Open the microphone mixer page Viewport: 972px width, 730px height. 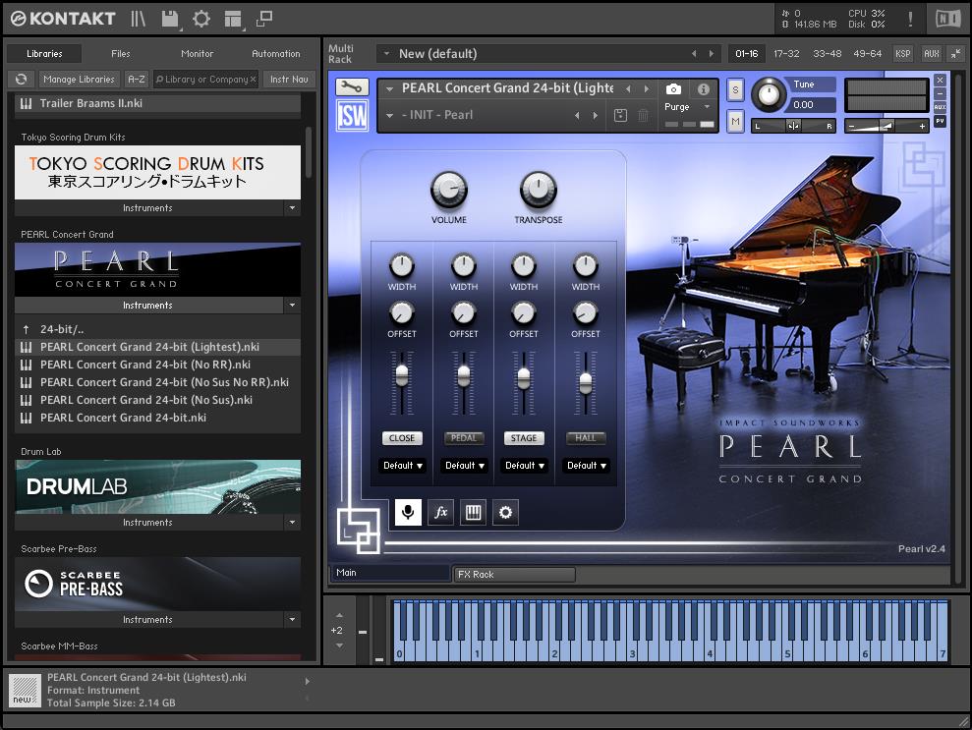click(x=408, y=512)
